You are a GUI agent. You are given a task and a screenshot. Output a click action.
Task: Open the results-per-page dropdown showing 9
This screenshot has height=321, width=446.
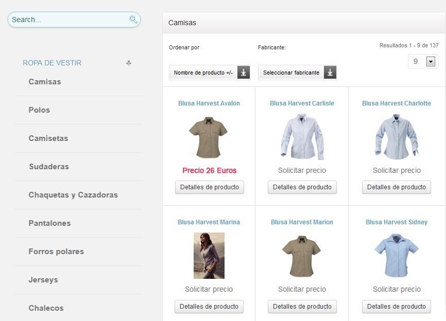click(423, 61)
